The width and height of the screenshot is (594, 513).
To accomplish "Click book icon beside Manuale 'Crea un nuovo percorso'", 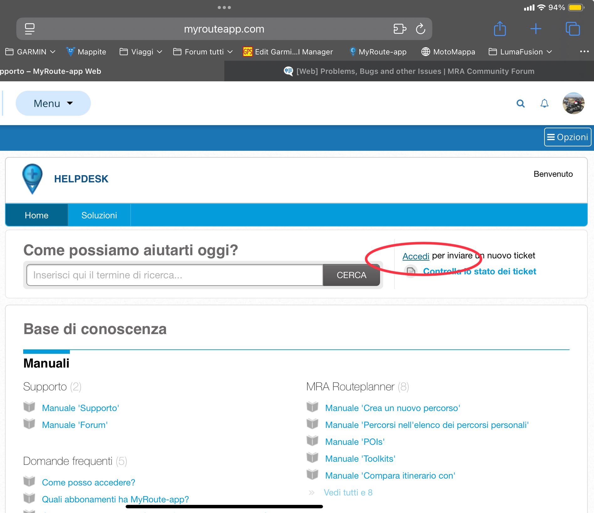I will [312, 407].
